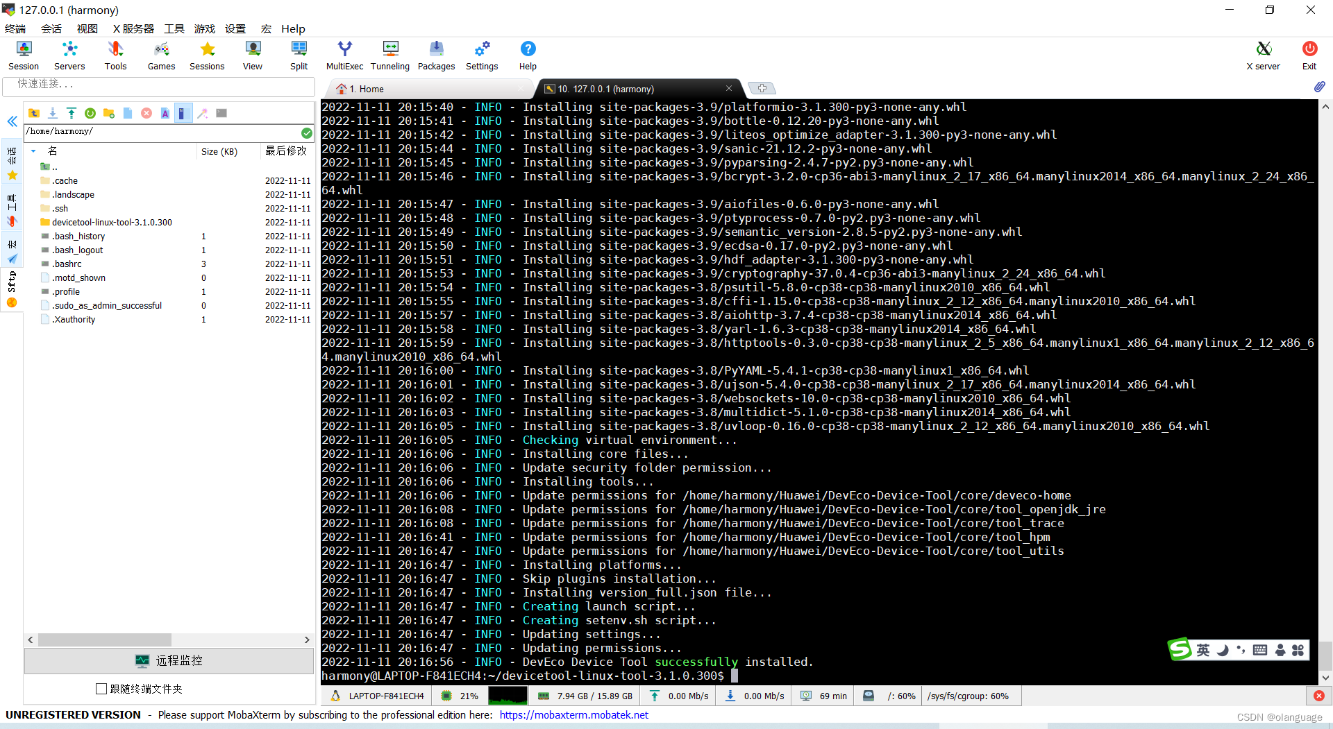1333x729 pixels.
Task: Delete selected file using SFTP toolbar
Action: tap(146, 113)
